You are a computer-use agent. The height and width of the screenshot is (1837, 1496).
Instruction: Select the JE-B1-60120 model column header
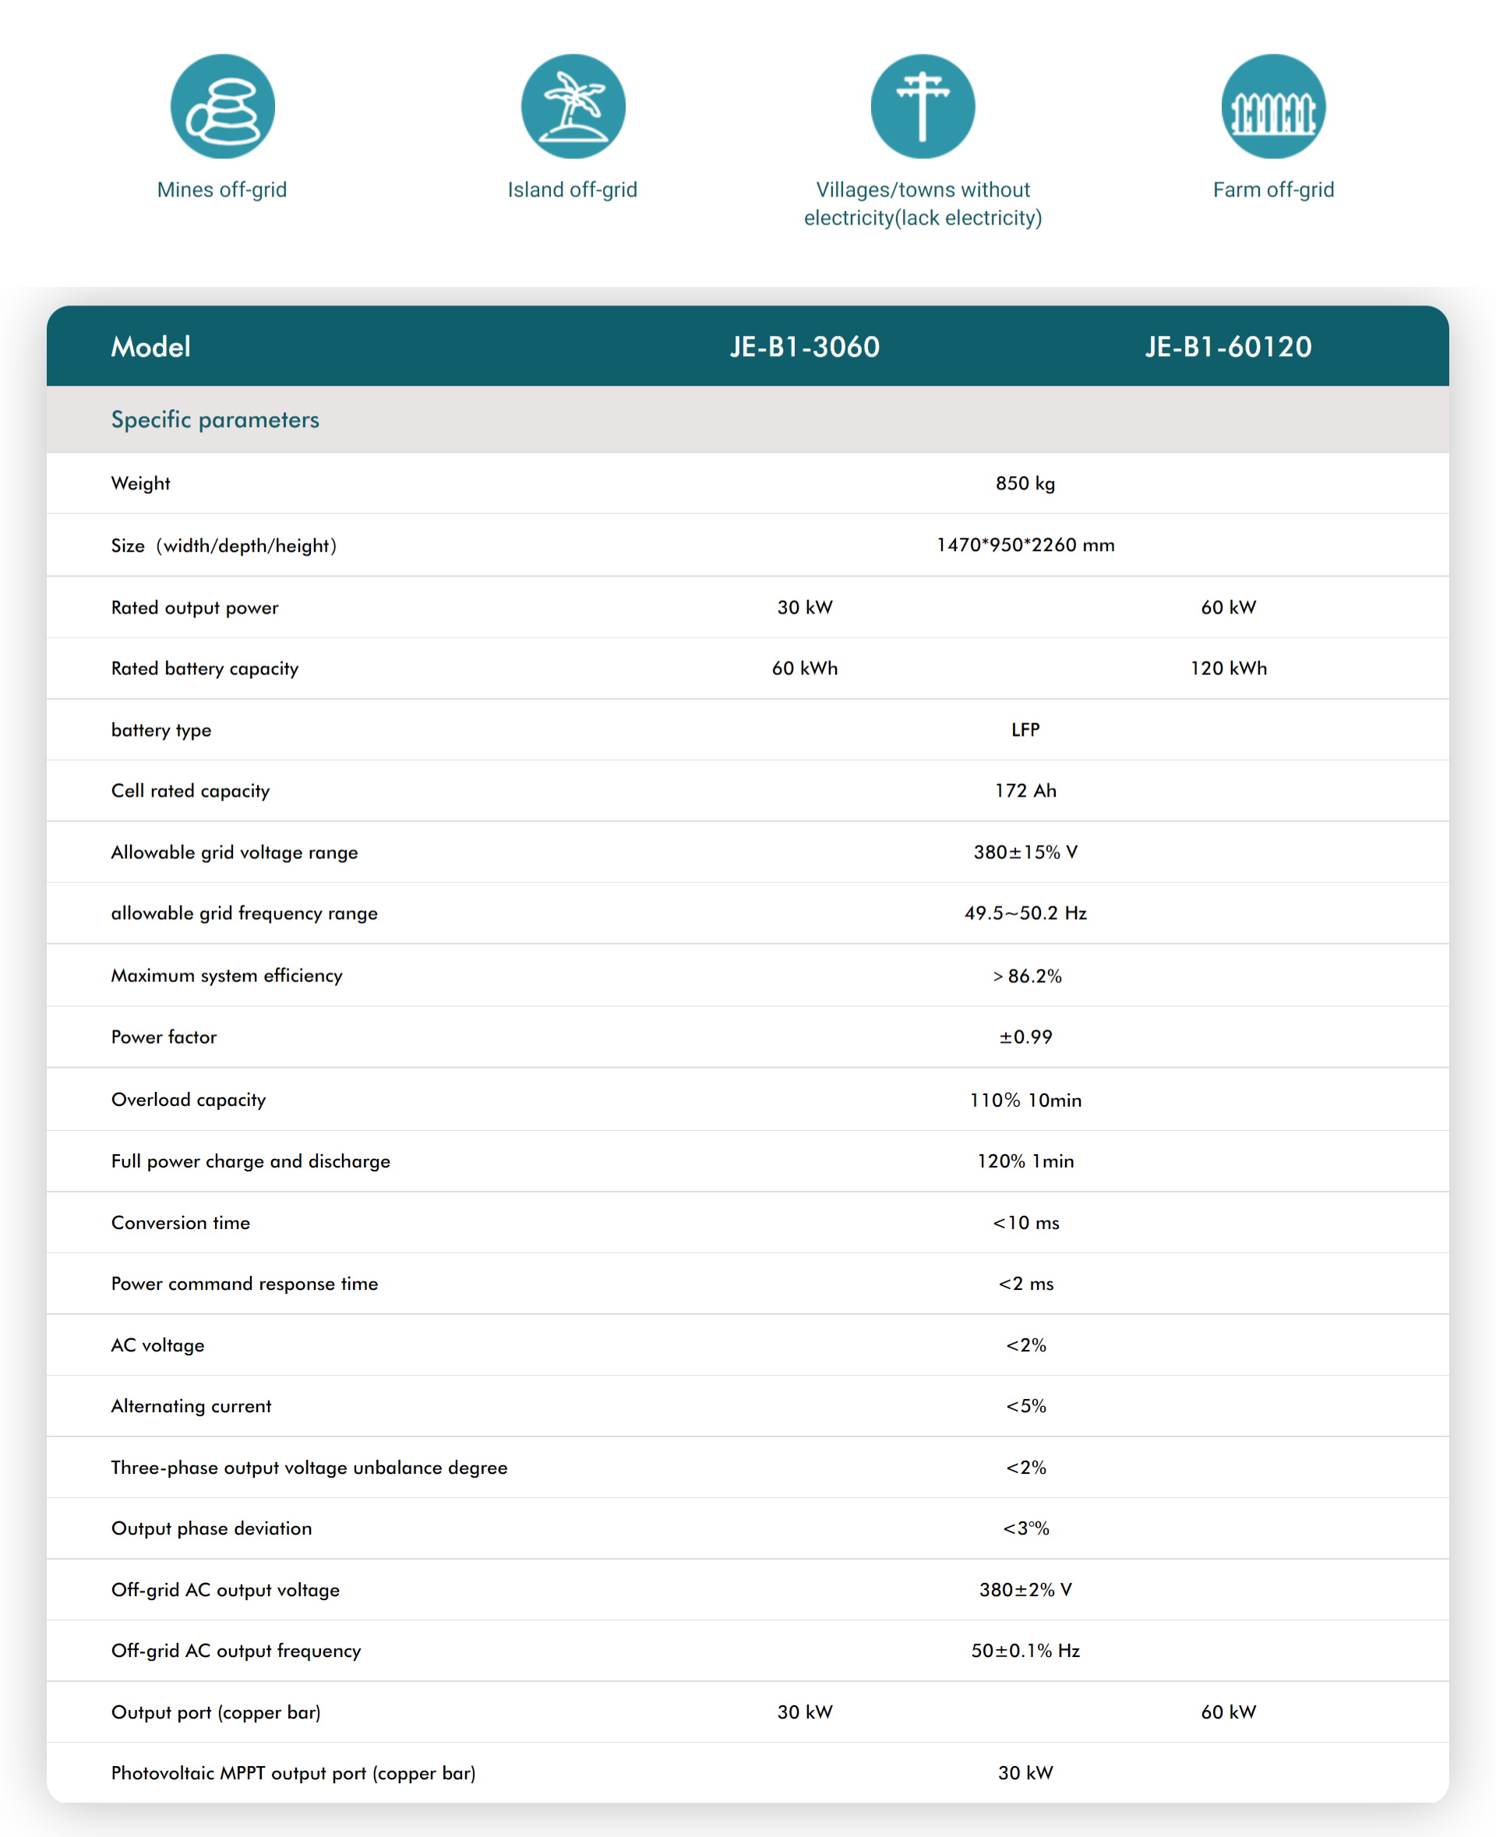1228,347
